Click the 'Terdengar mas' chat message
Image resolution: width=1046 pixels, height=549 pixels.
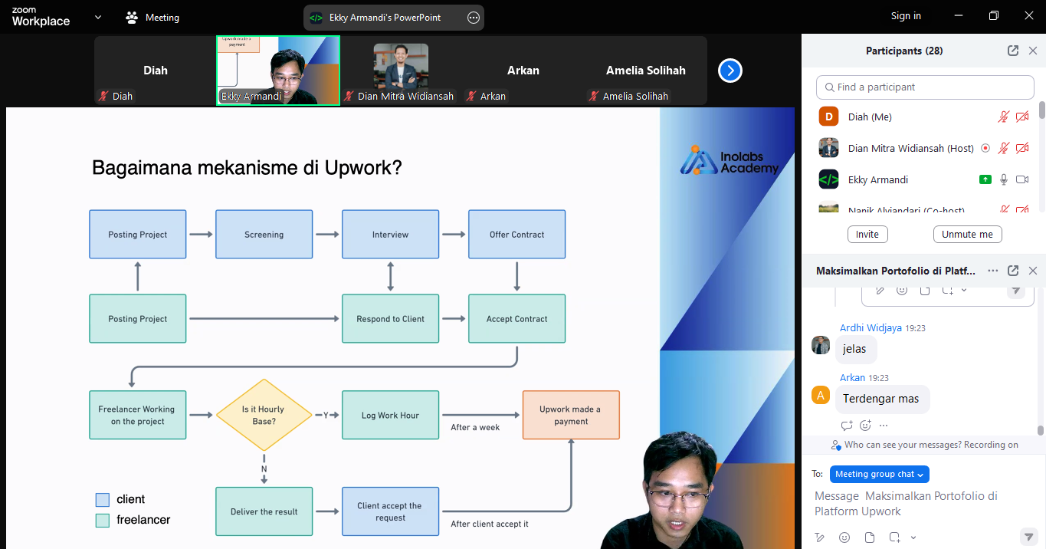(x=882, y=399)
